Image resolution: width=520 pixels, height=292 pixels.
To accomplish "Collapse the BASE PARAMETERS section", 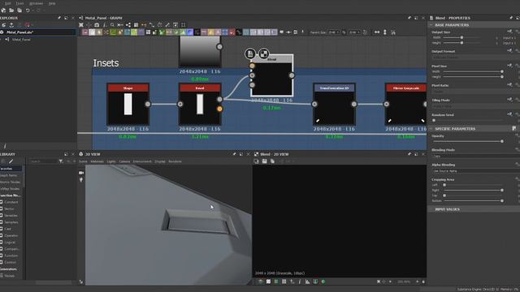I will pyautogui.click(x=431, y=25).
